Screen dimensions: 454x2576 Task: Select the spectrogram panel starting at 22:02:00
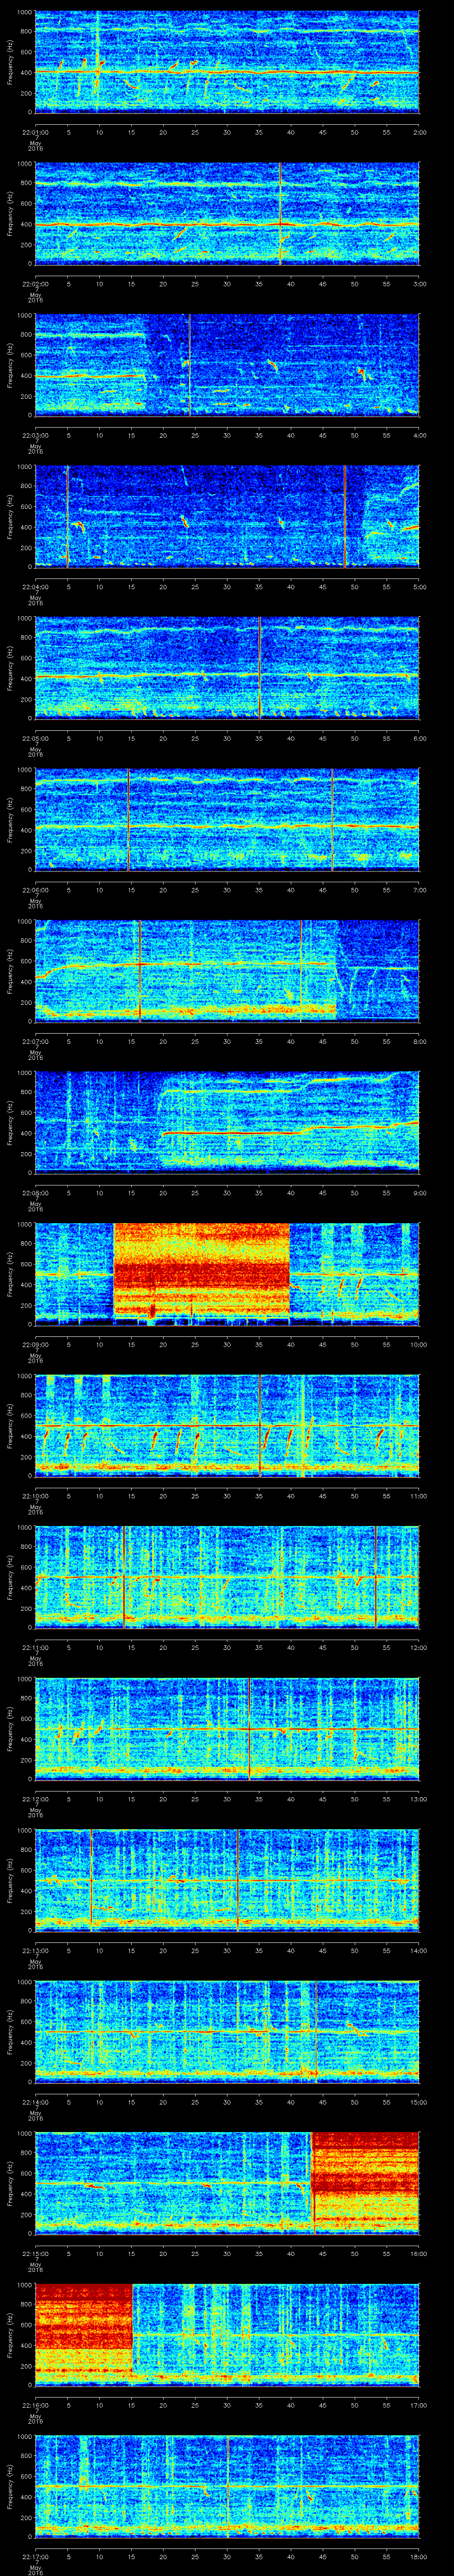pyautogui.click(x=227, y=214)
